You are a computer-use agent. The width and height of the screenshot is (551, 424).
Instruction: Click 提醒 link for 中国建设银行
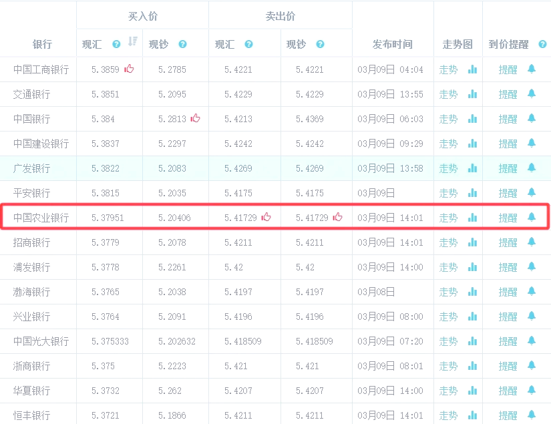[x=508, y=144]
